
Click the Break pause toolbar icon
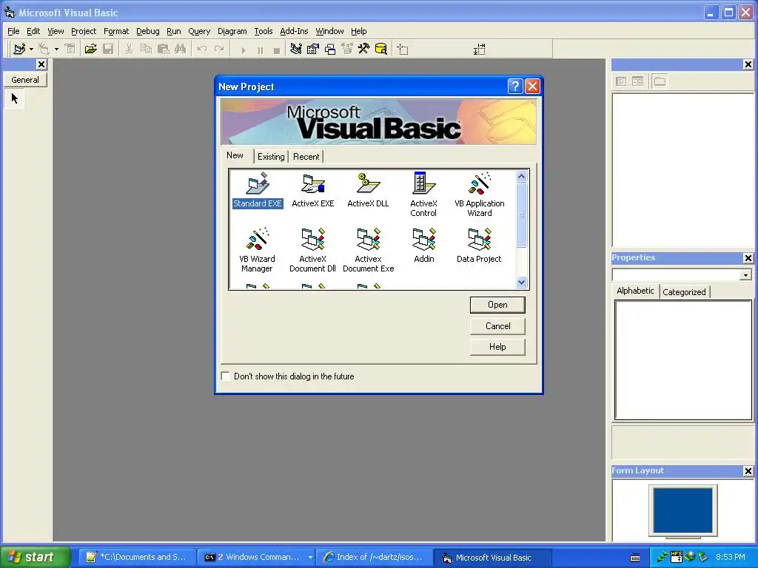(261, 50)
